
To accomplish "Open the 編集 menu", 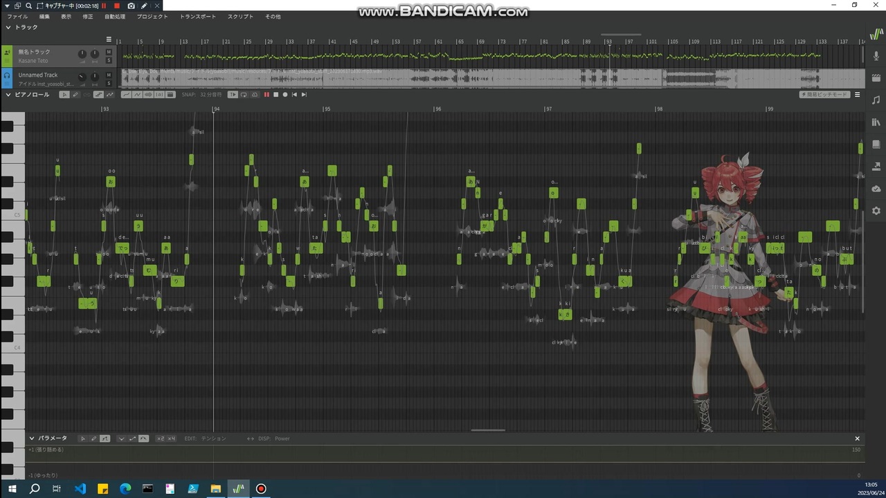I will pos(44,17).
